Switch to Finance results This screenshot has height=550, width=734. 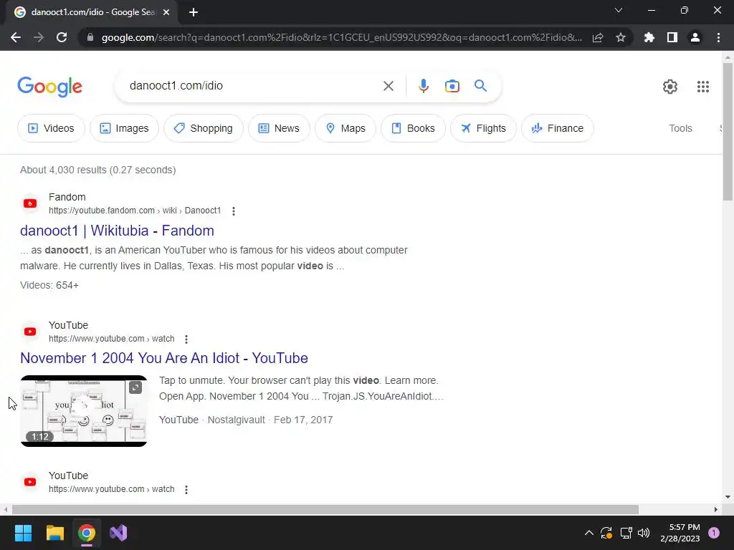[x=558, y=128]
